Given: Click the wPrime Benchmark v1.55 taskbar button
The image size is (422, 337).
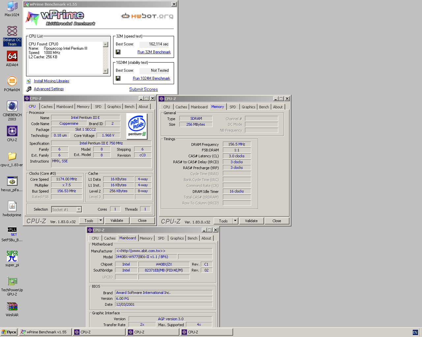Looking at the screenshot, I should (x=46, y=332).
